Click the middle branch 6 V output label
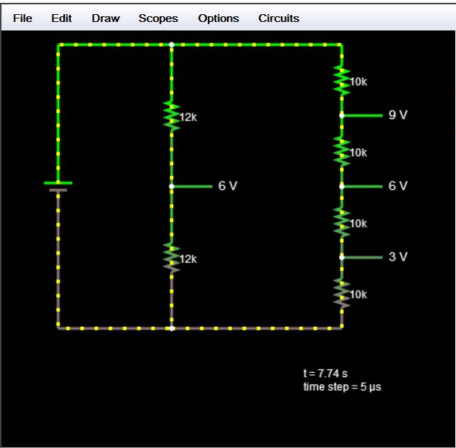 tap(228, 186)
